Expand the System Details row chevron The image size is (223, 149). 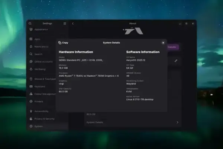(177, 122)
